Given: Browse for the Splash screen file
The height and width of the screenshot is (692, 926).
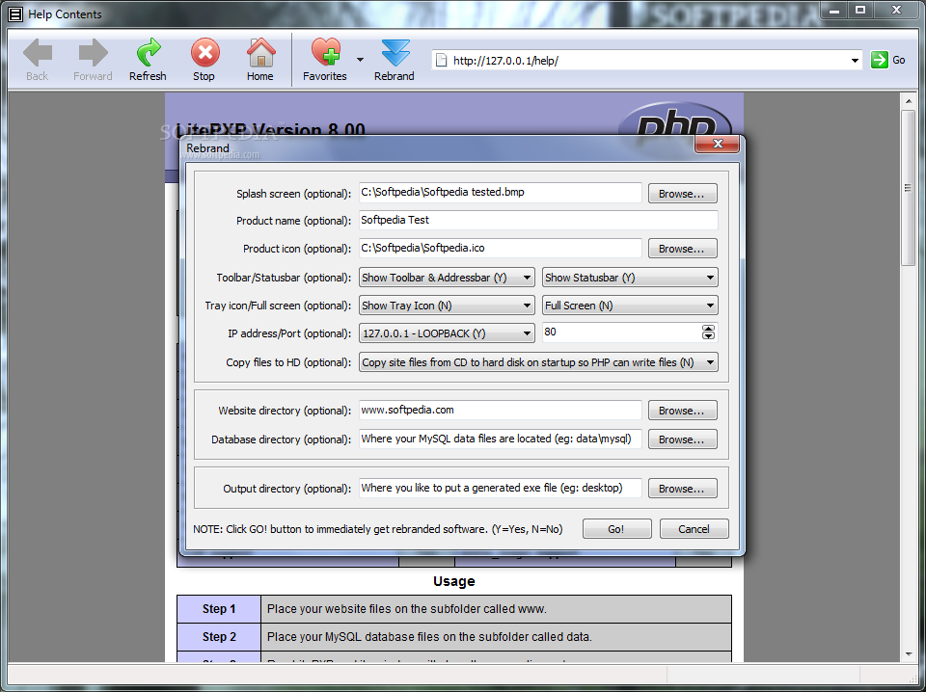Looking at the screenshot, I should (683, 194).
